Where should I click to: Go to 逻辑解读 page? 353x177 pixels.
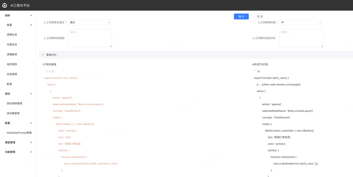pos(12,55)
